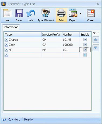Image resolution: width=102 pixels, height=124 pixels.
Task: Click the Number column header
Action: pos(71,35)
